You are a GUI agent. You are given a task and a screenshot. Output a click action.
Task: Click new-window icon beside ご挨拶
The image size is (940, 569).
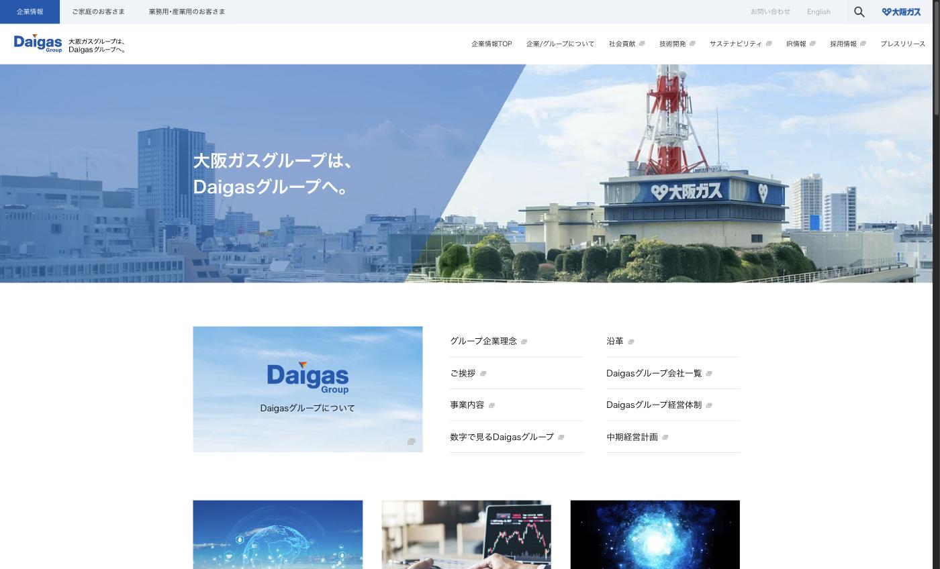coord(483,374)
